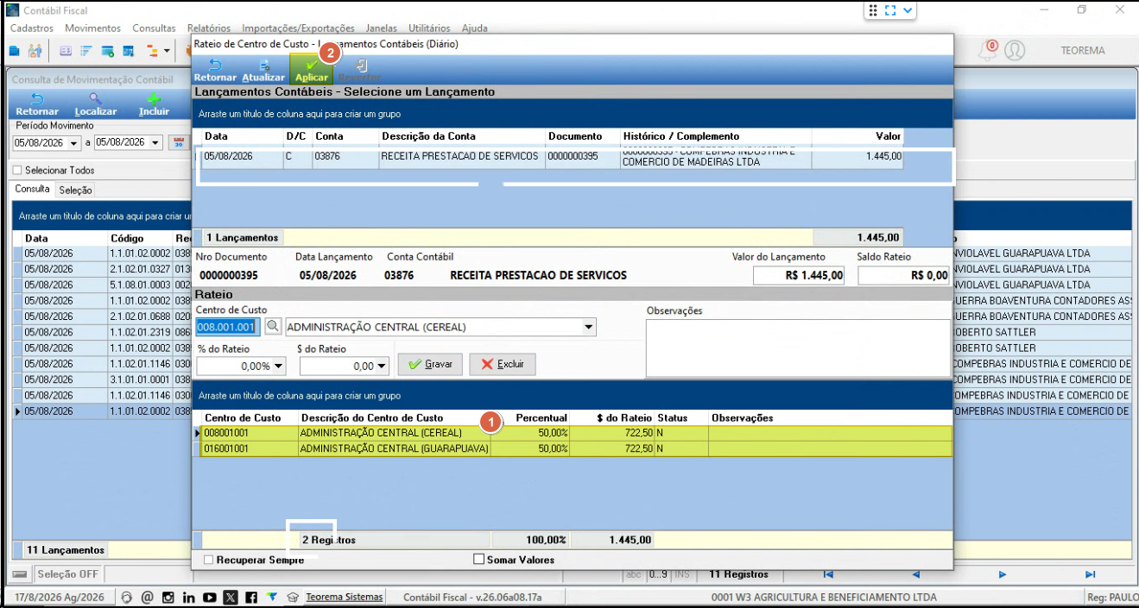Open the Movimentos menu
Screen dimensions: 1139x608
click(x=93, y=28)
